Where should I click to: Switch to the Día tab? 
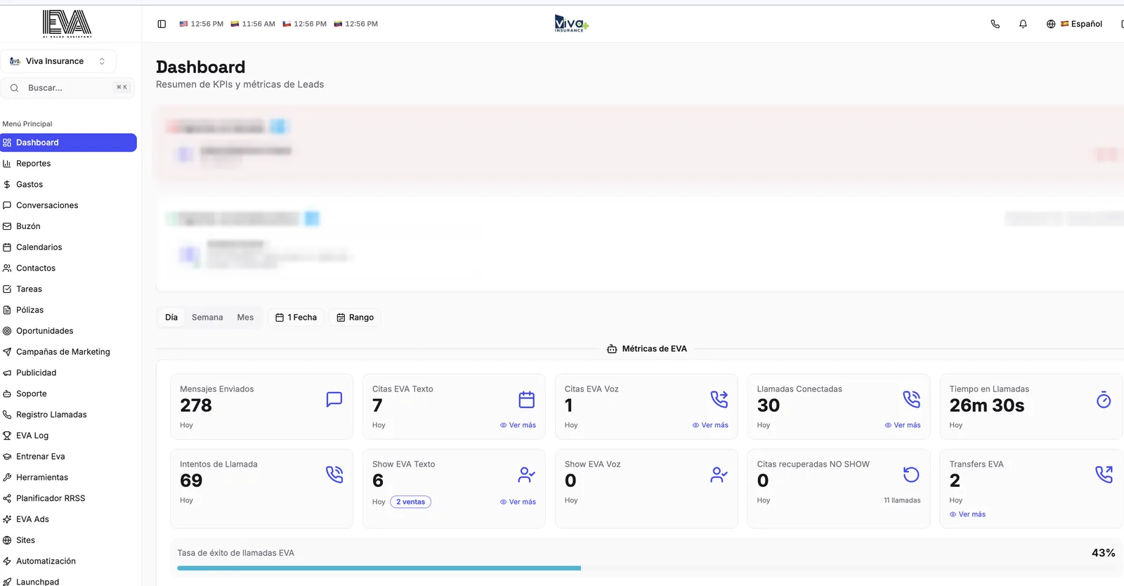coord(171,318)
